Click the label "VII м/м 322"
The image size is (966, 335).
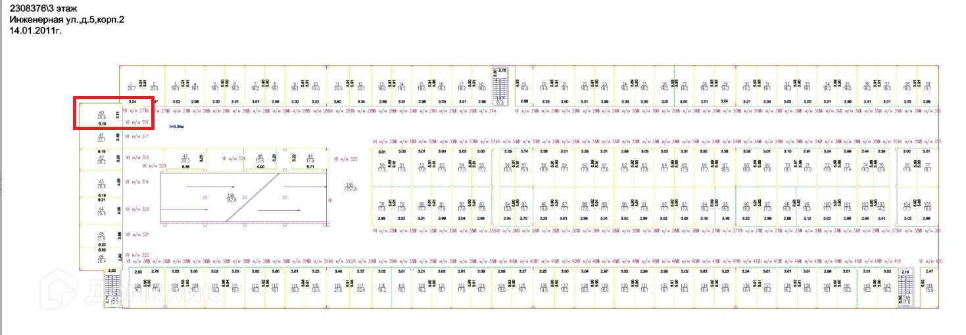[x=137, y=255]
